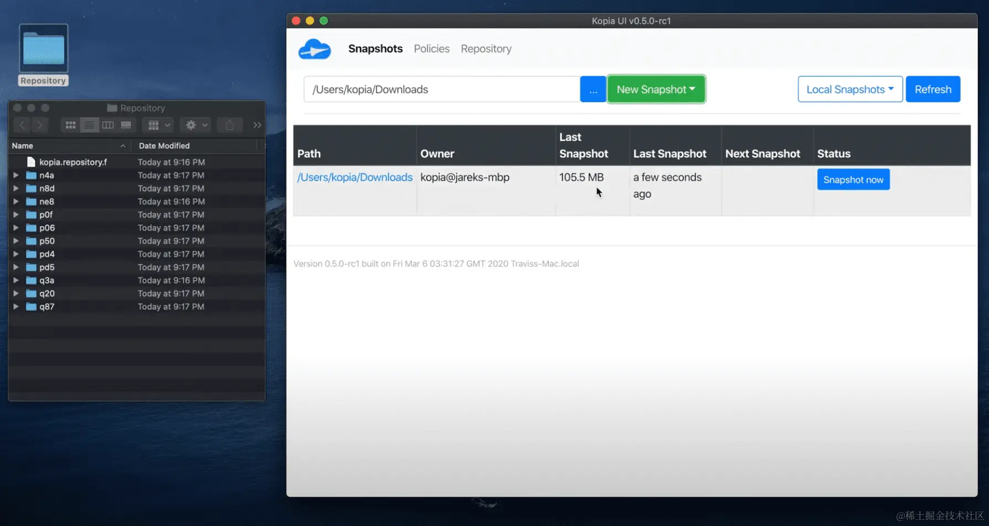This screenshot has height=526, width=989.
Task: Click the Finder back navigation arrow
Action: coord(22,125)
